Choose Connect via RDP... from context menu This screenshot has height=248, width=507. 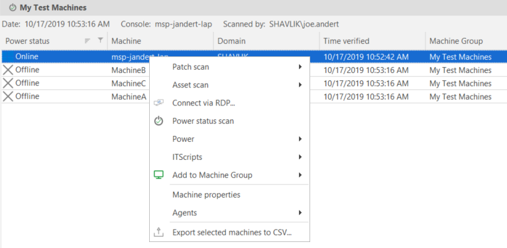229,103
